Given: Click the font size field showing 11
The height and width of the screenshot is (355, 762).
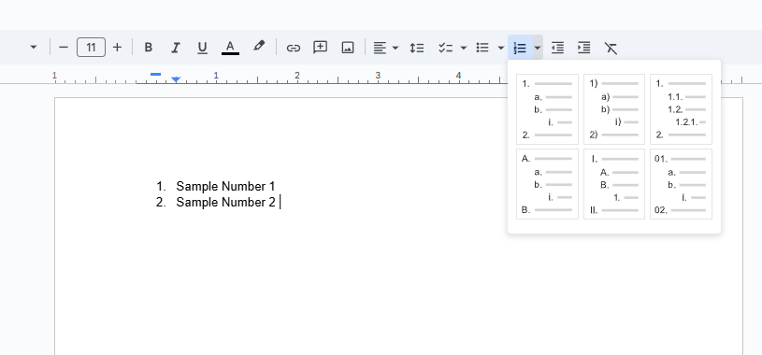Looking at the screenshot, I should (91, 48).
